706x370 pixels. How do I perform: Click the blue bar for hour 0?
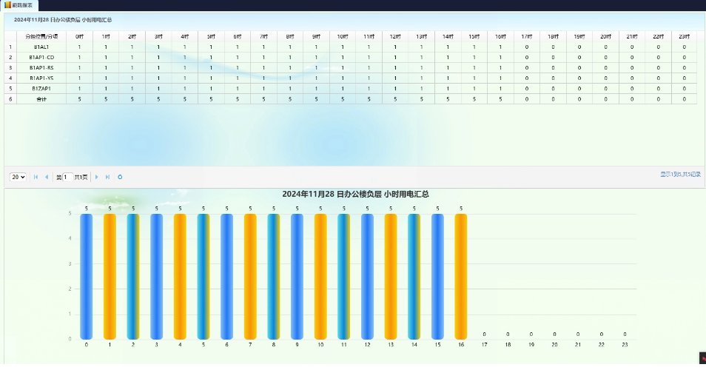(87, 276)
